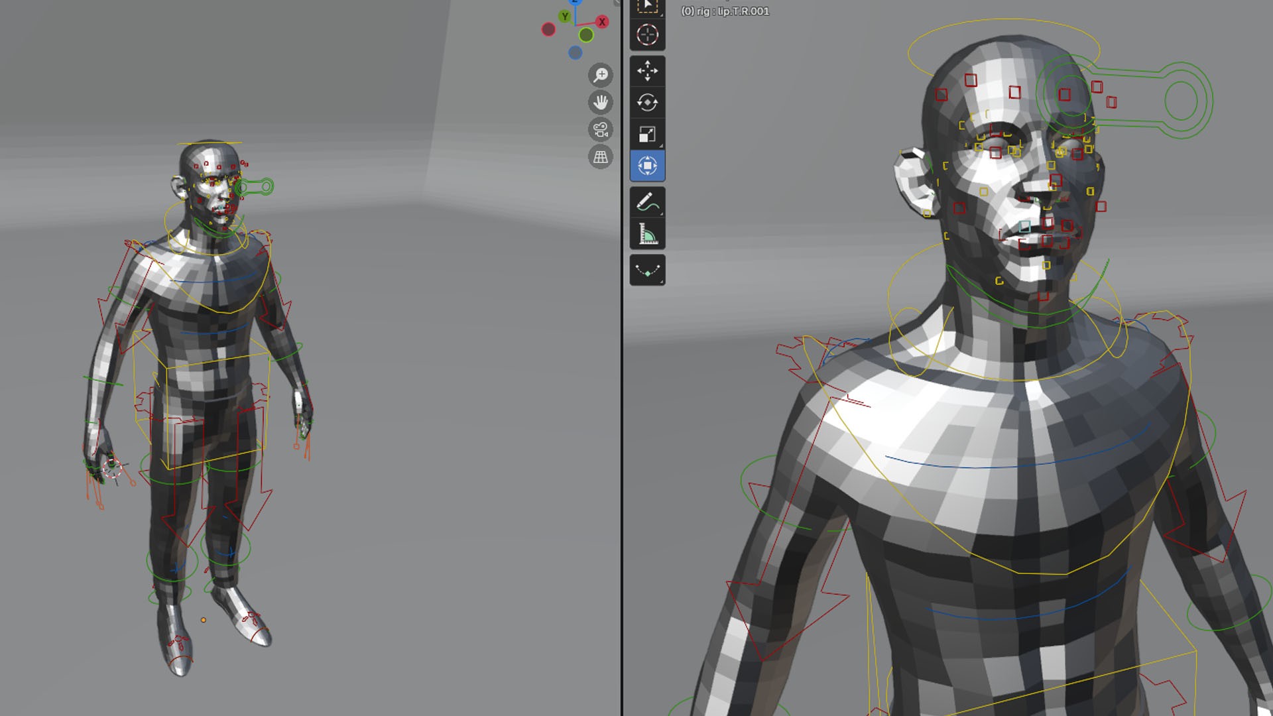Viewport: 1273px width, 716px height.
Task: Select the Select Box tool
Action: point(647,7)
